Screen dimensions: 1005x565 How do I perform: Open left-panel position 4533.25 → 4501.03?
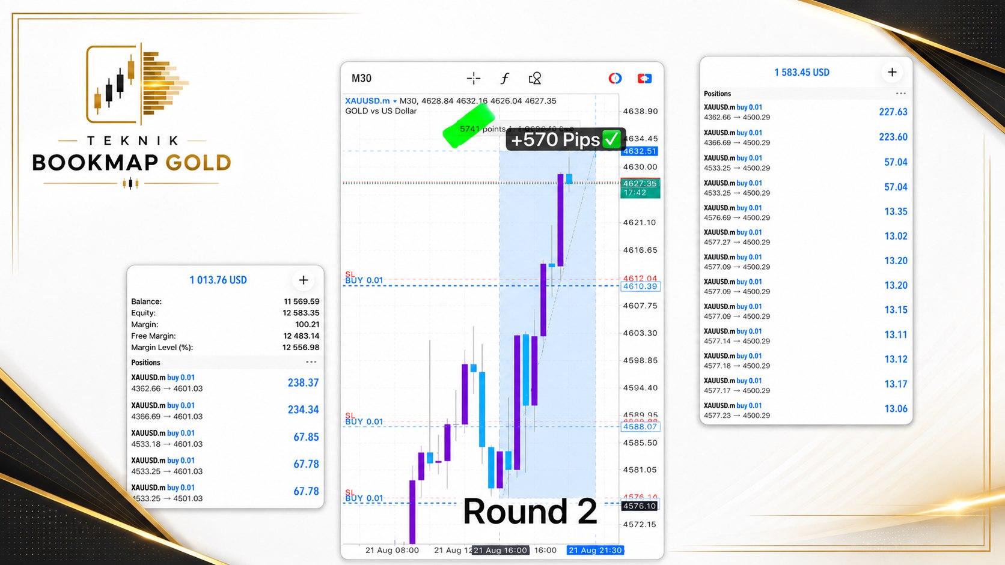225,493
